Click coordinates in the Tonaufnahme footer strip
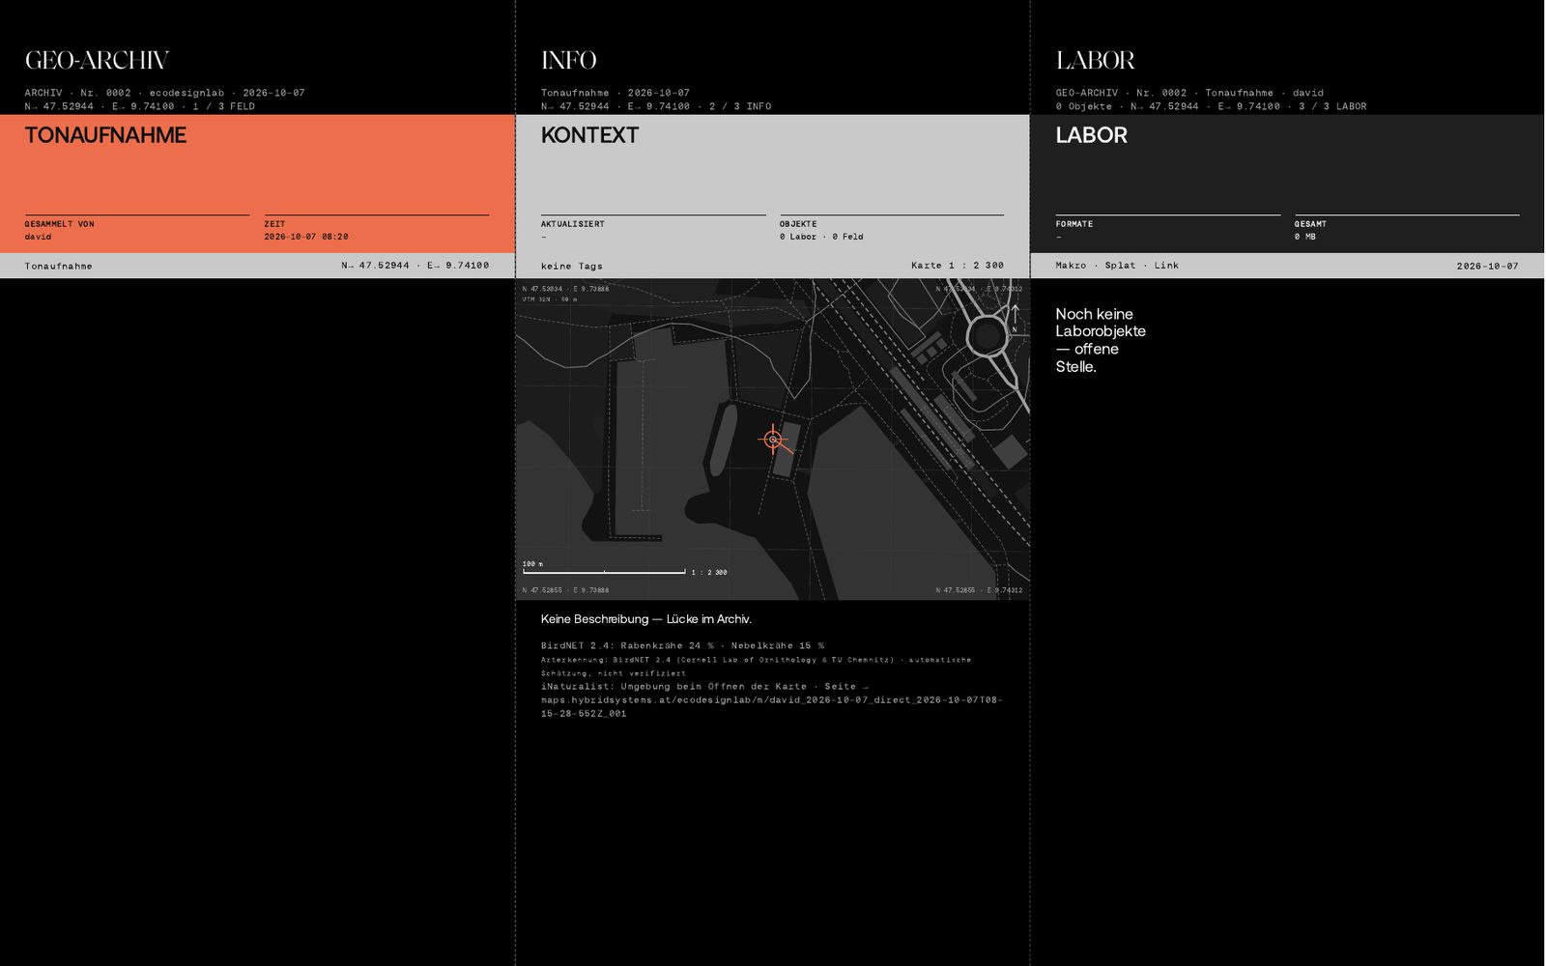 tap(415, 266)
